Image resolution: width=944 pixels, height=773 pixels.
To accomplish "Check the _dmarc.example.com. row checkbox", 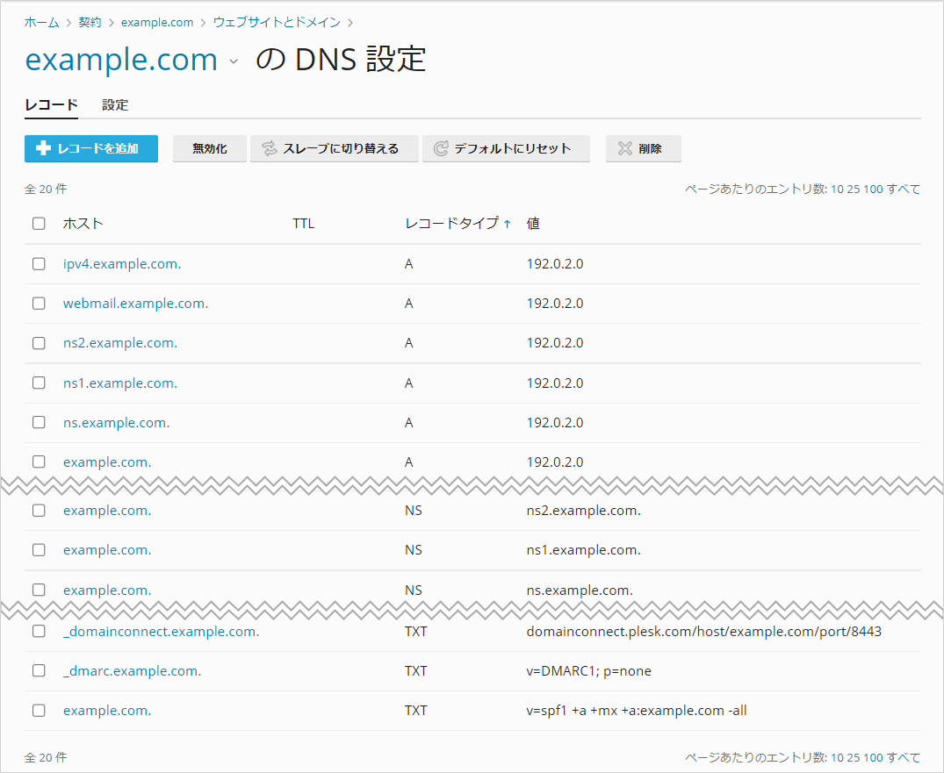I will coord(39,670).
